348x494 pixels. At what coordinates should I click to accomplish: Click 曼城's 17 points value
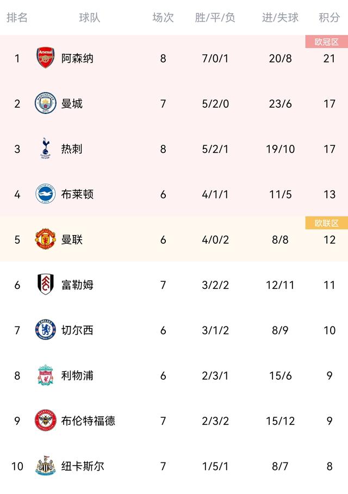coord(329,103)
